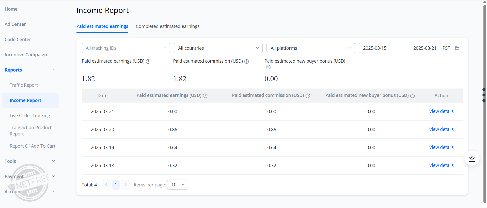Screen dimensions: 487x208
Task: Click help icon beside Paid estimated commission summary
Action: tap(246, 61)
